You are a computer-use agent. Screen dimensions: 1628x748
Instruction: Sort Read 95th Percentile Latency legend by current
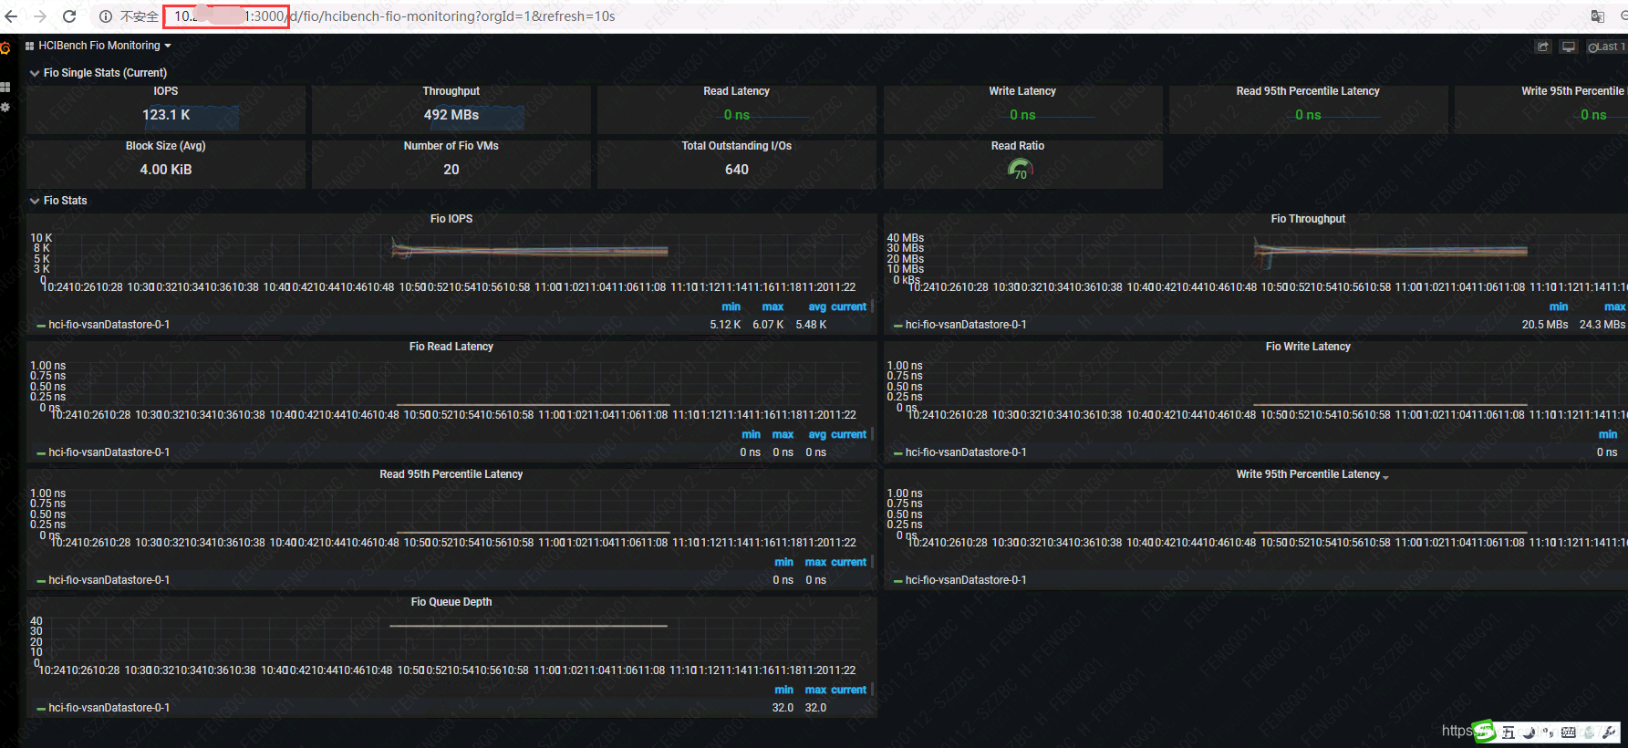[849, 563]
